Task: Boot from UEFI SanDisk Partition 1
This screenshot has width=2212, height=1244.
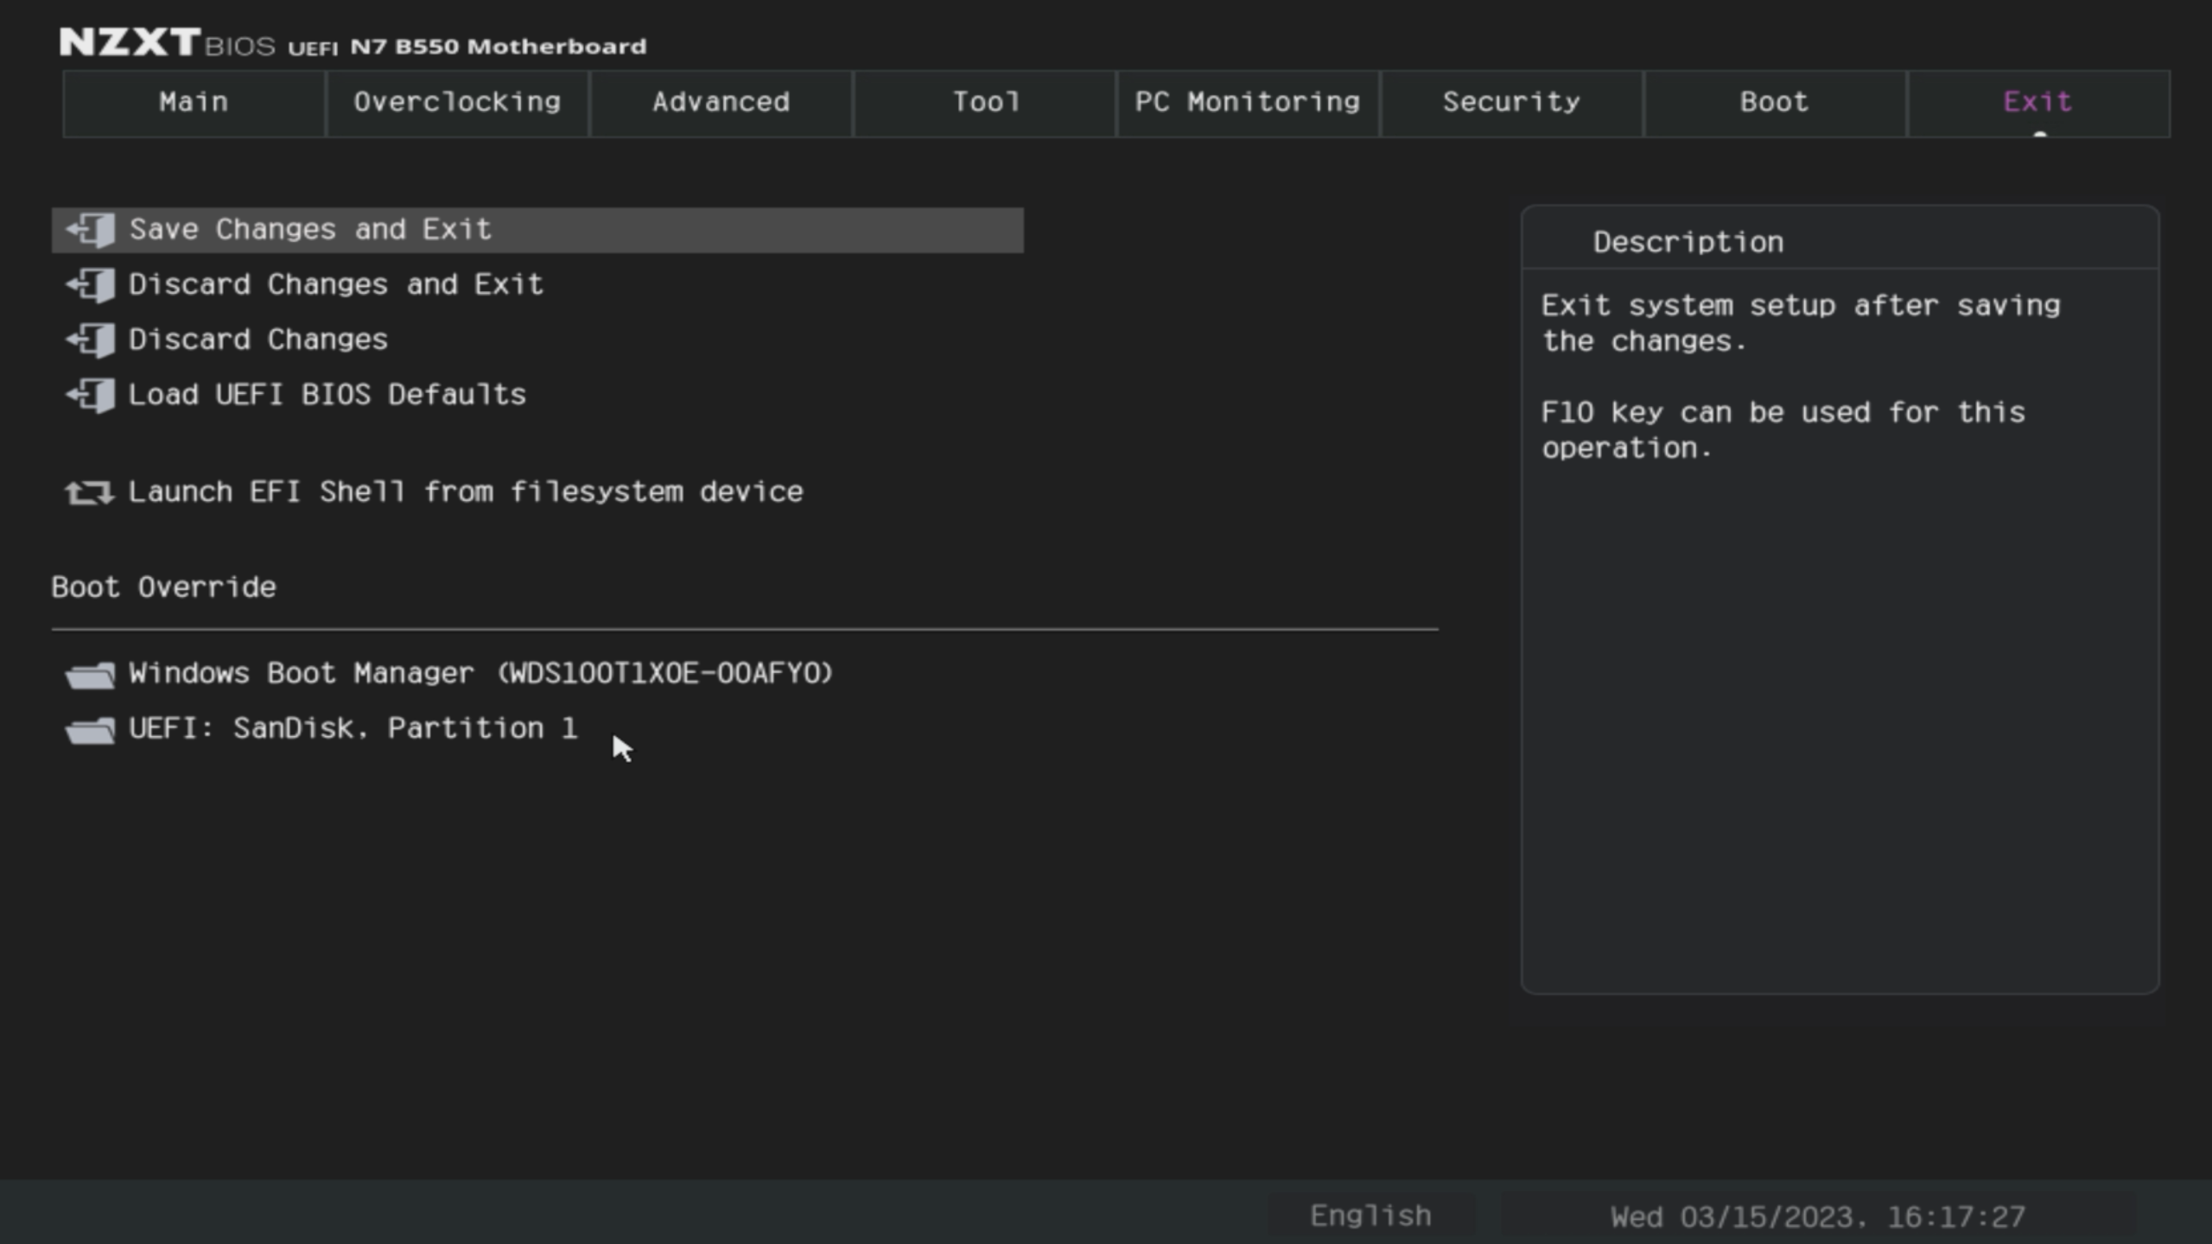Action: coord(353,729)
